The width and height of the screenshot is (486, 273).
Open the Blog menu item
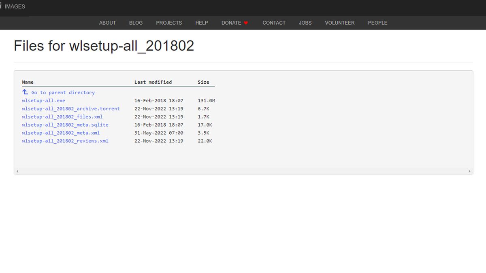[136, 23]
